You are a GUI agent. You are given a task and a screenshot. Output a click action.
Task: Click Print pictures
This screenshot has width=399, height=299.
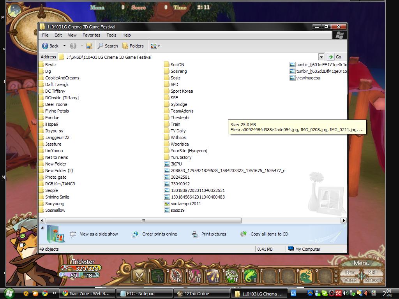tap(209, 234)
